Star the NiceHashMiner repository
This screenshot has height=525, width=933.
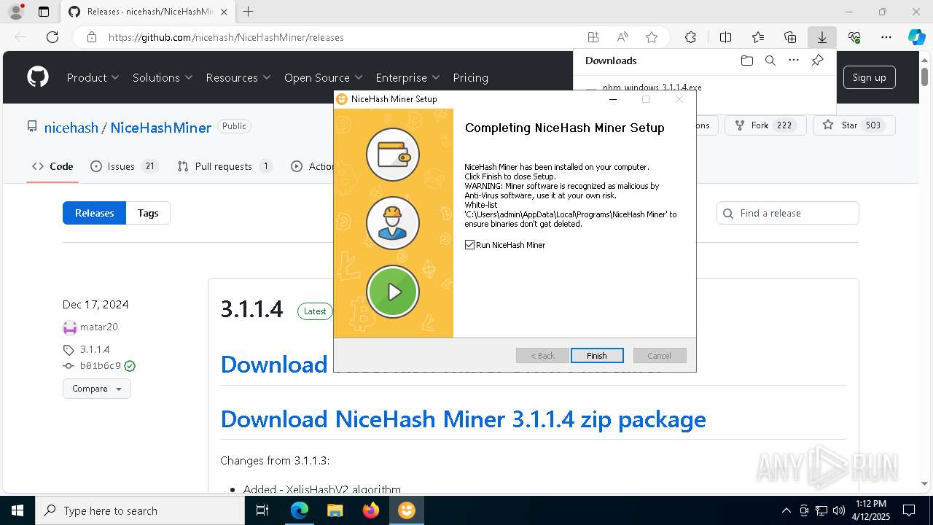(854, 125)
